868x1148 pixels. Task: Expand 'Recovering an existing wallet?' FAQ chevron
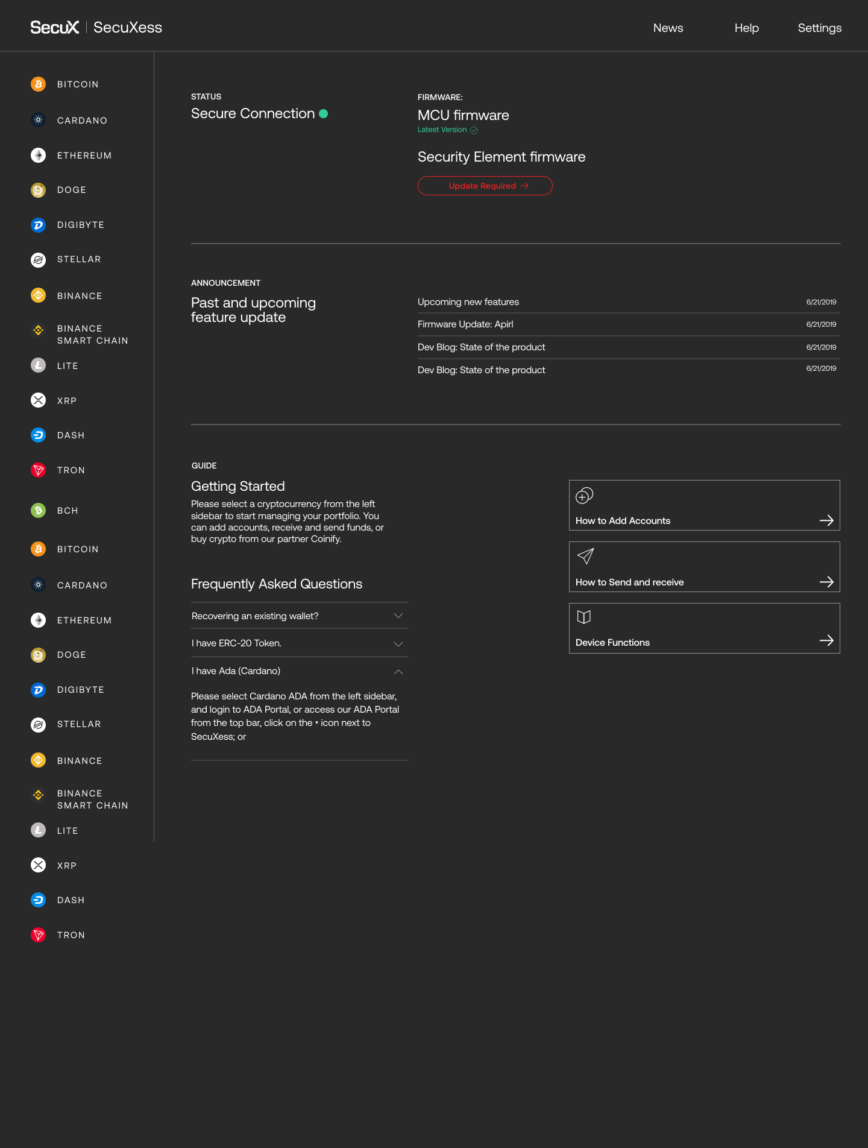pyautogui.click(x=398, y=616)
